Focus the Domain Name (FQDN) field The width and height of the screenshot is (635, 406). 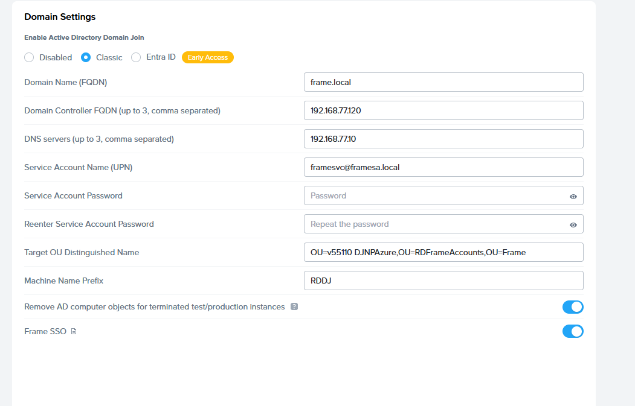(443, 82)
